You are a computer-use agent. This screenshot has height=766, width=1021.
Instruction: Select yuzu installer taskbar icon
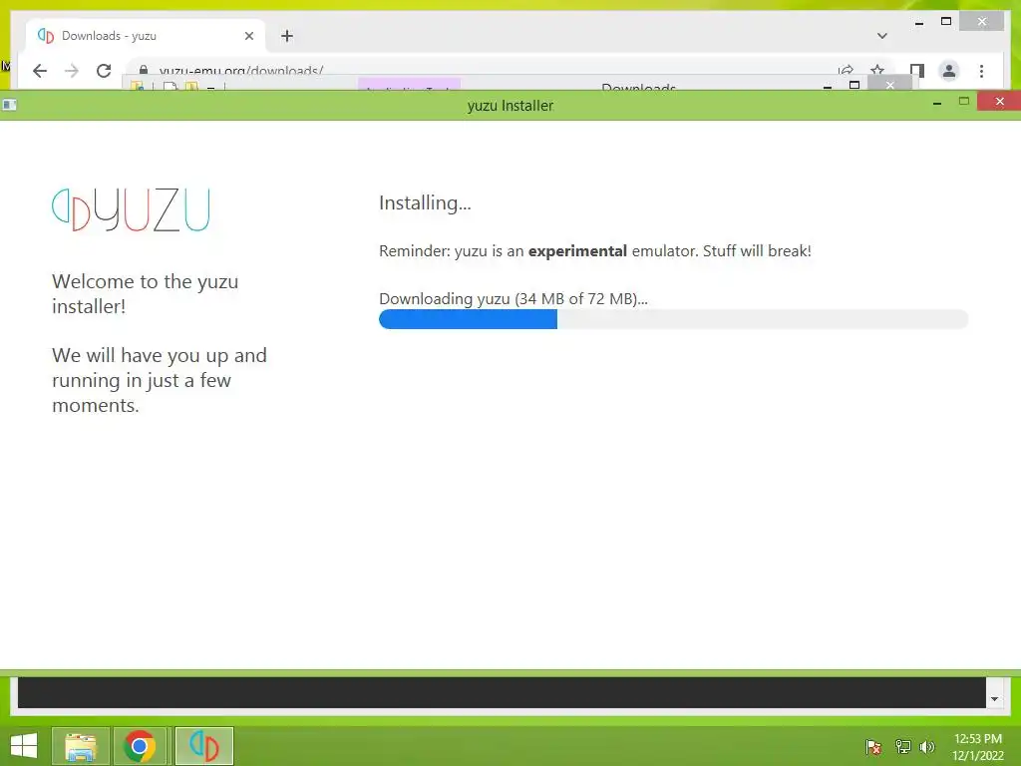point(203,746)
